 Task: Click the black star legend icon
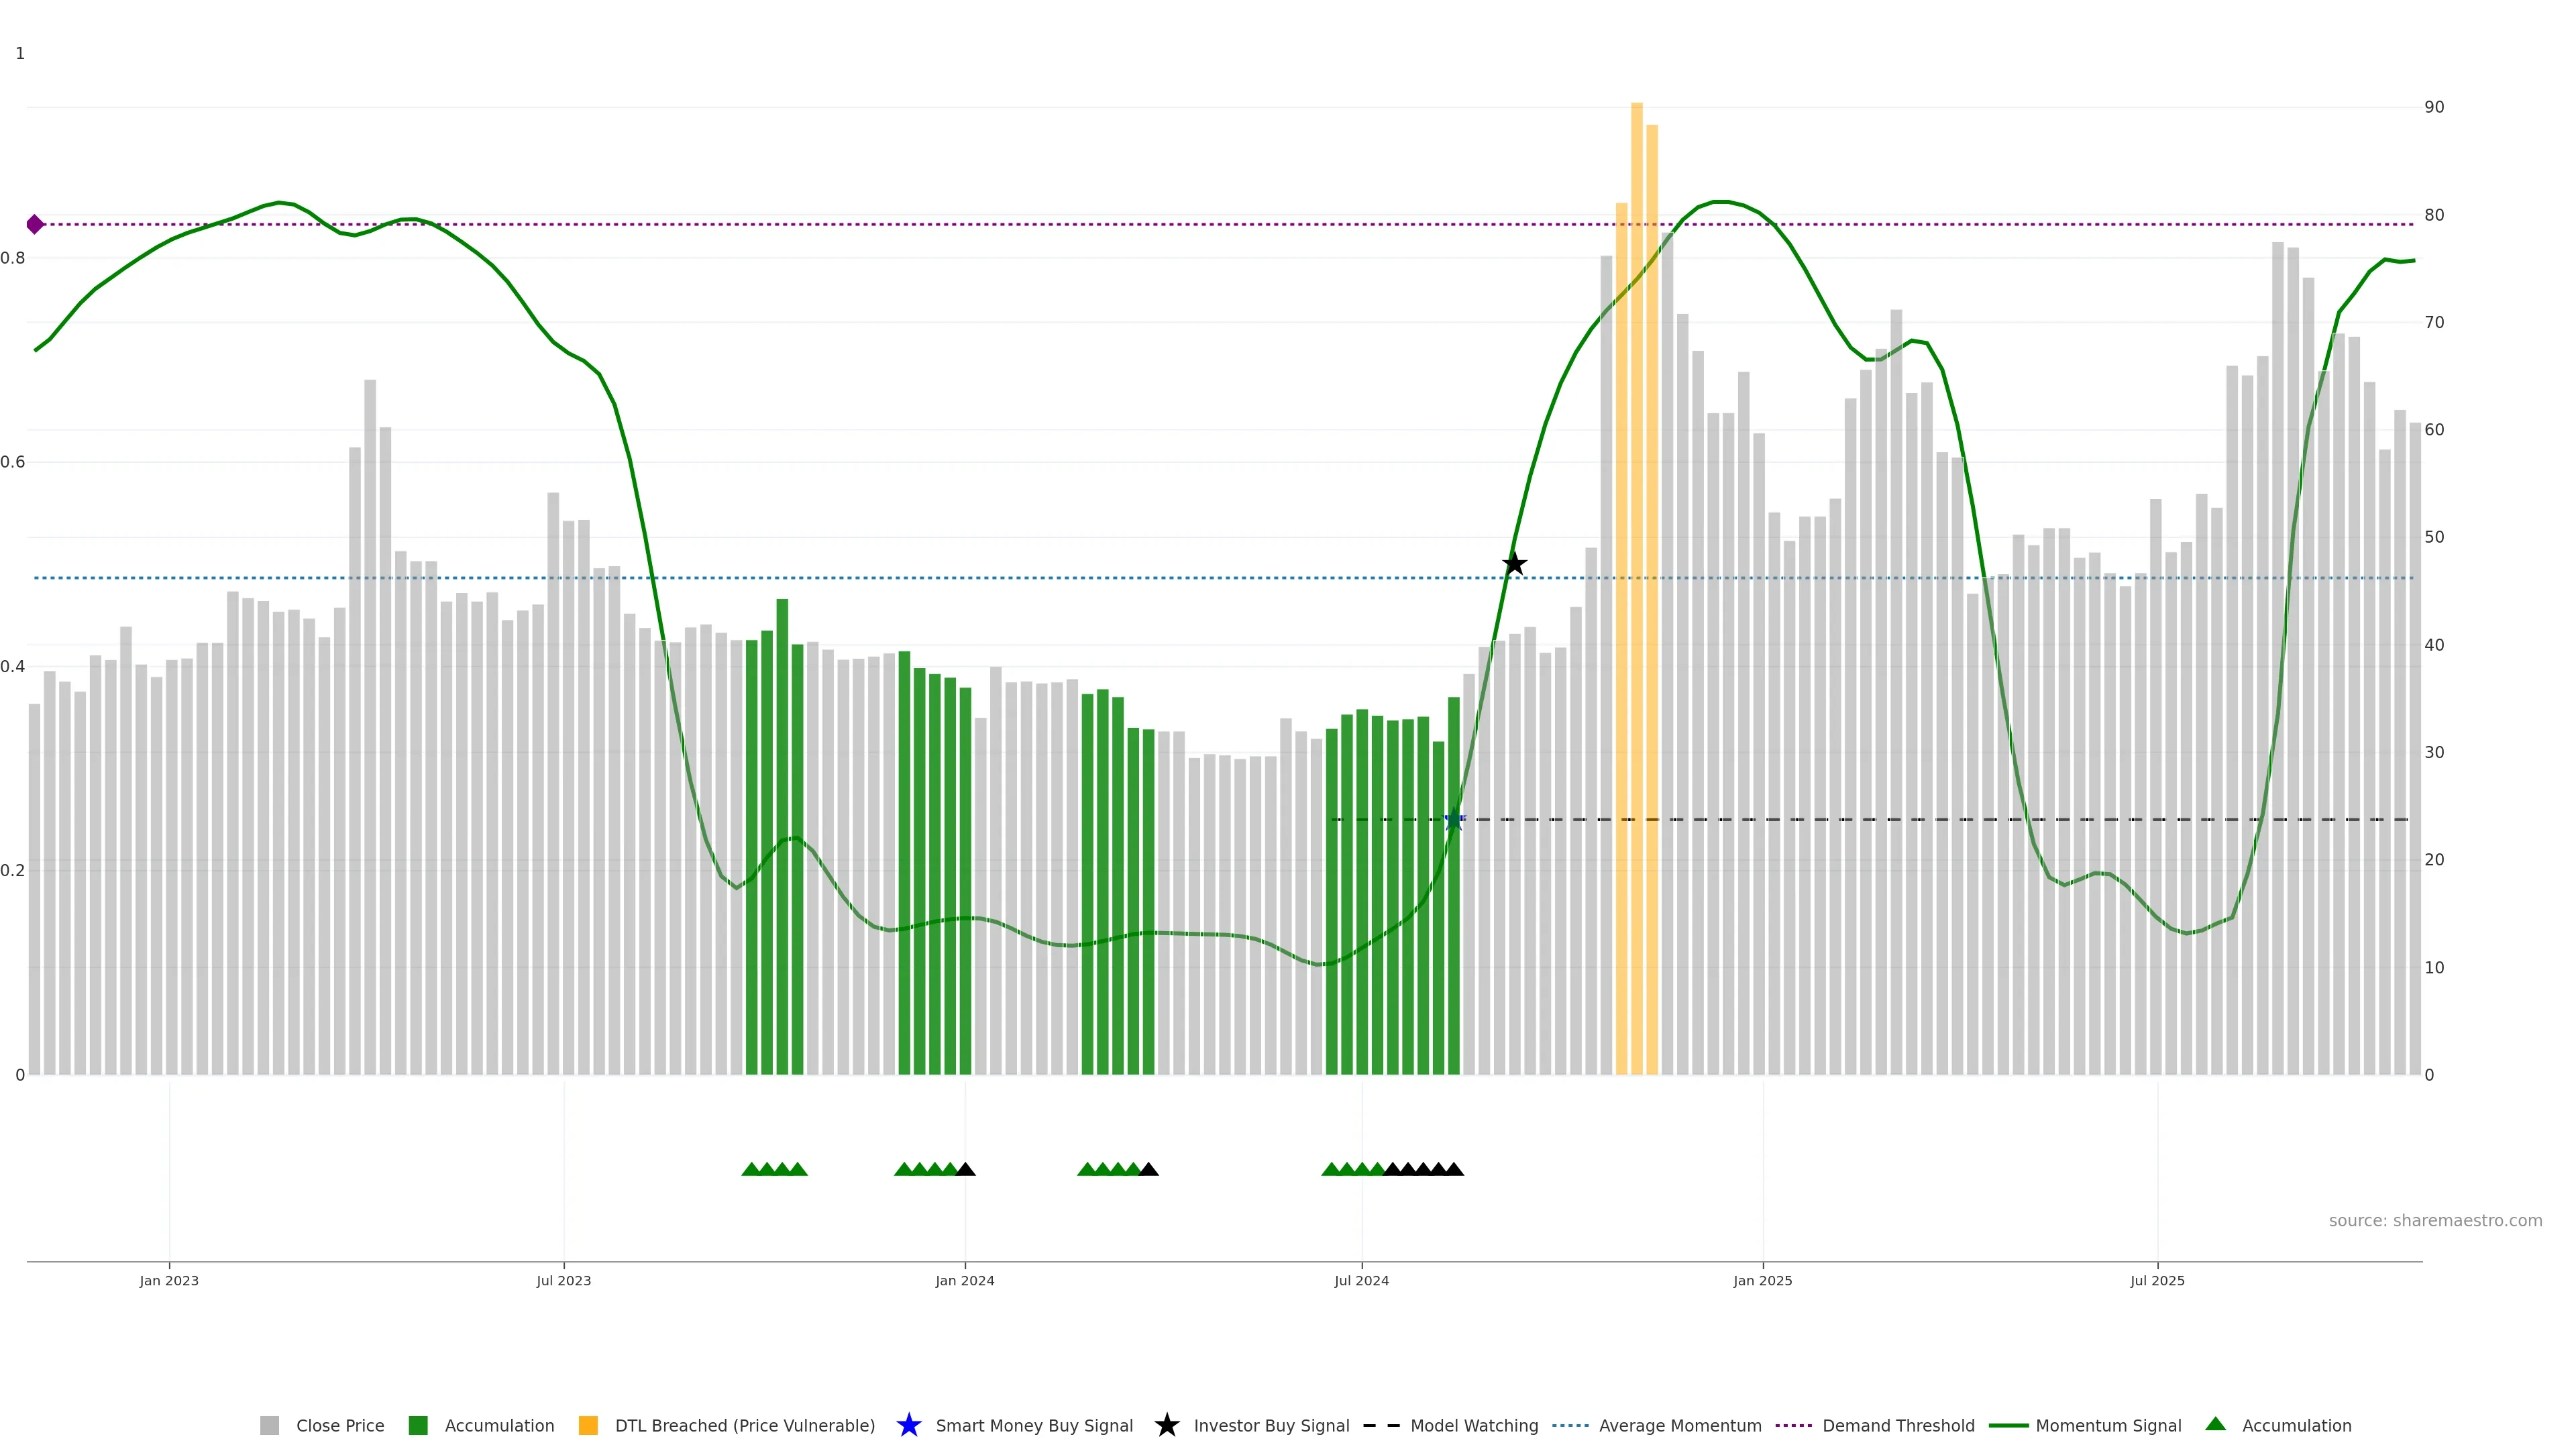[1166, 1425]
